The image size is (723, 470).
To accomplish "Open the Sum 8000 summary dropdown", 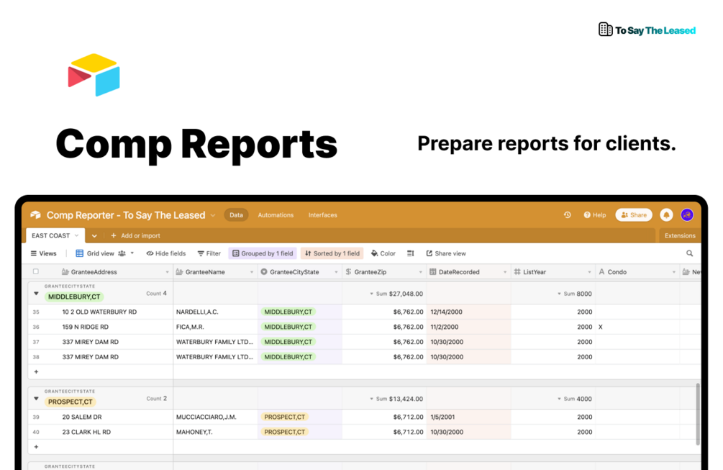I will 575,294.
